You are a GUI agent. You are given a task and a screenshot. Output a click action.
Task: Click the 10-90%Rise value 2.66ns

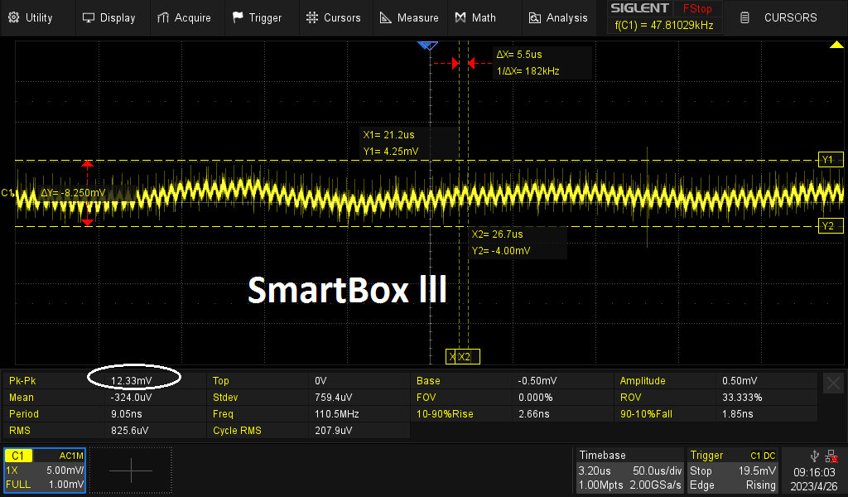point(534,414)
